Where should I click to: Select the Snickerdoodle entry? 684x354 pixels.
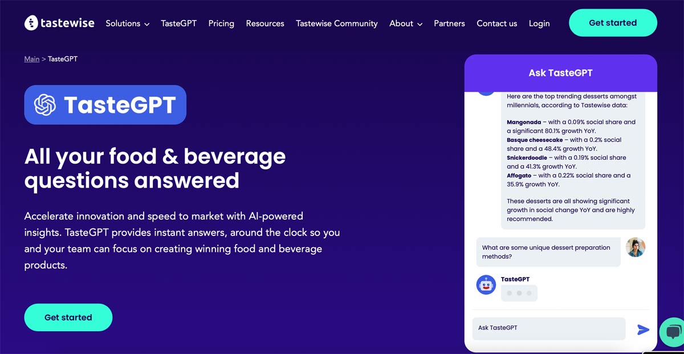567,162
